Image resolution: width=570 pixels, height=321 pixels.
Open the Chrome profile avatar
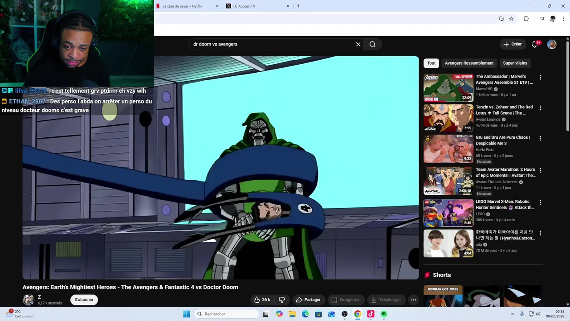point(553,19)
